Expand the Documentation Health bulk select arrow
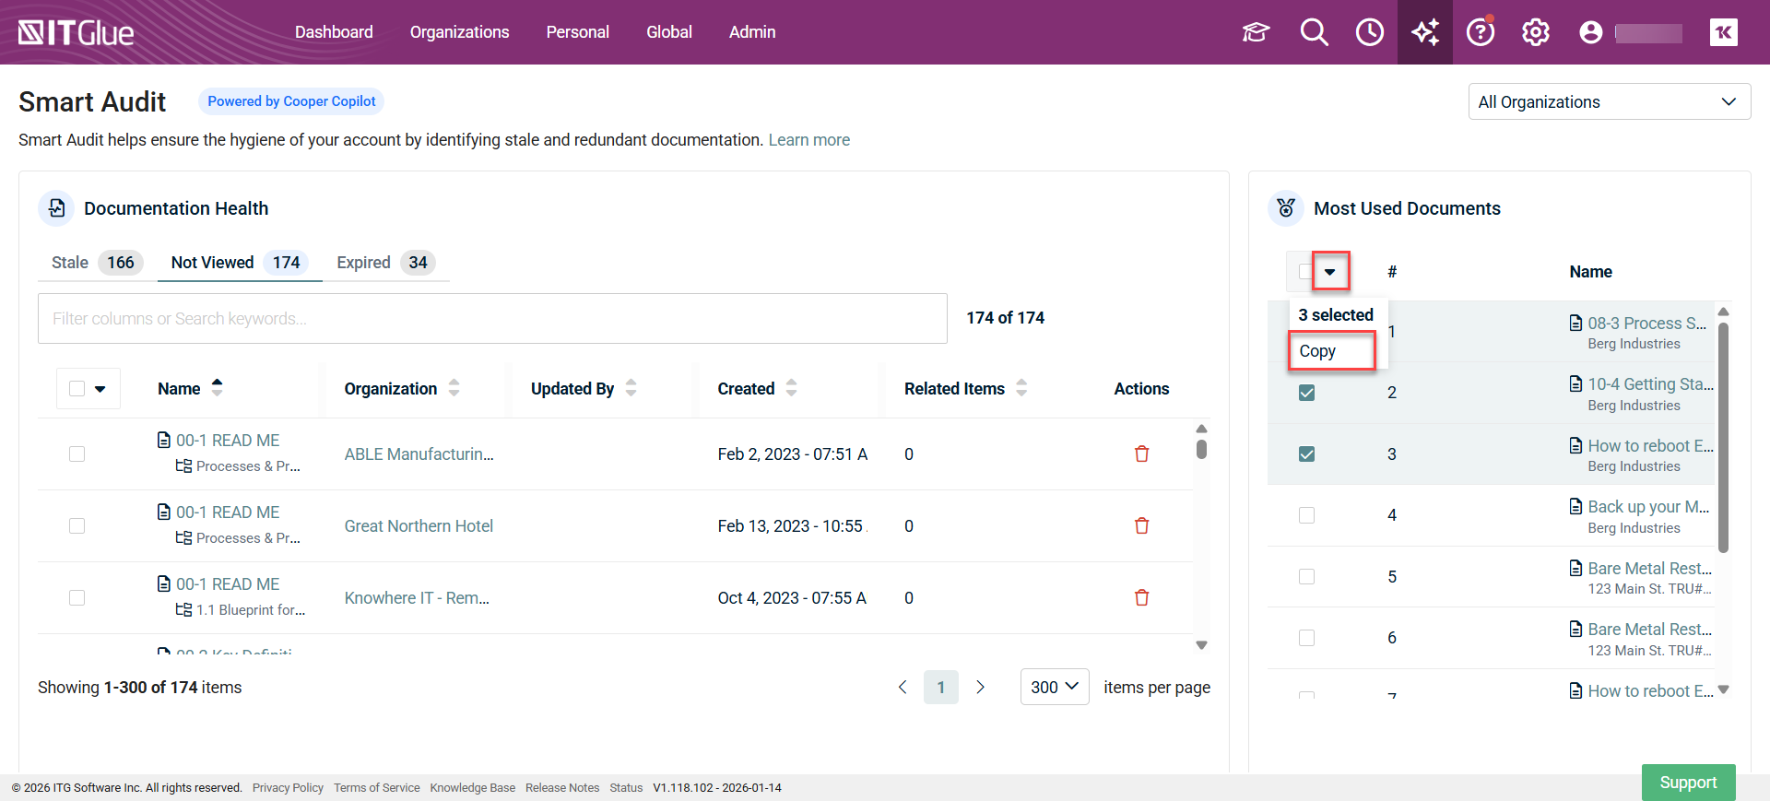 pyautogui.click(x=100, y=389)
